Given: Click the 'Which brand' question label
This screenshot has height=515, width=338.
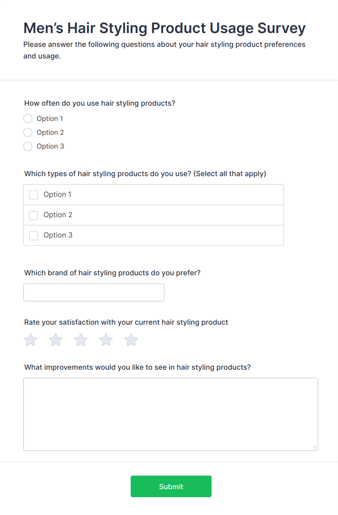Looking at the screenshot, I should 112,273.
